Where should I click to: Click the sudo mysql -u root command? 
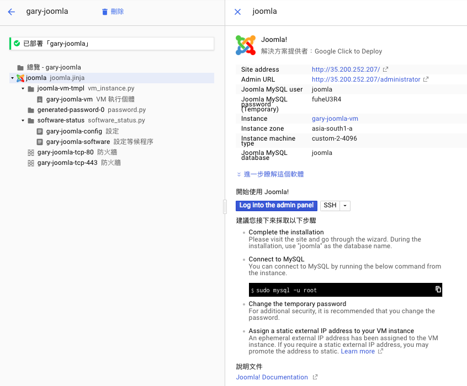(x=286, y=290)
